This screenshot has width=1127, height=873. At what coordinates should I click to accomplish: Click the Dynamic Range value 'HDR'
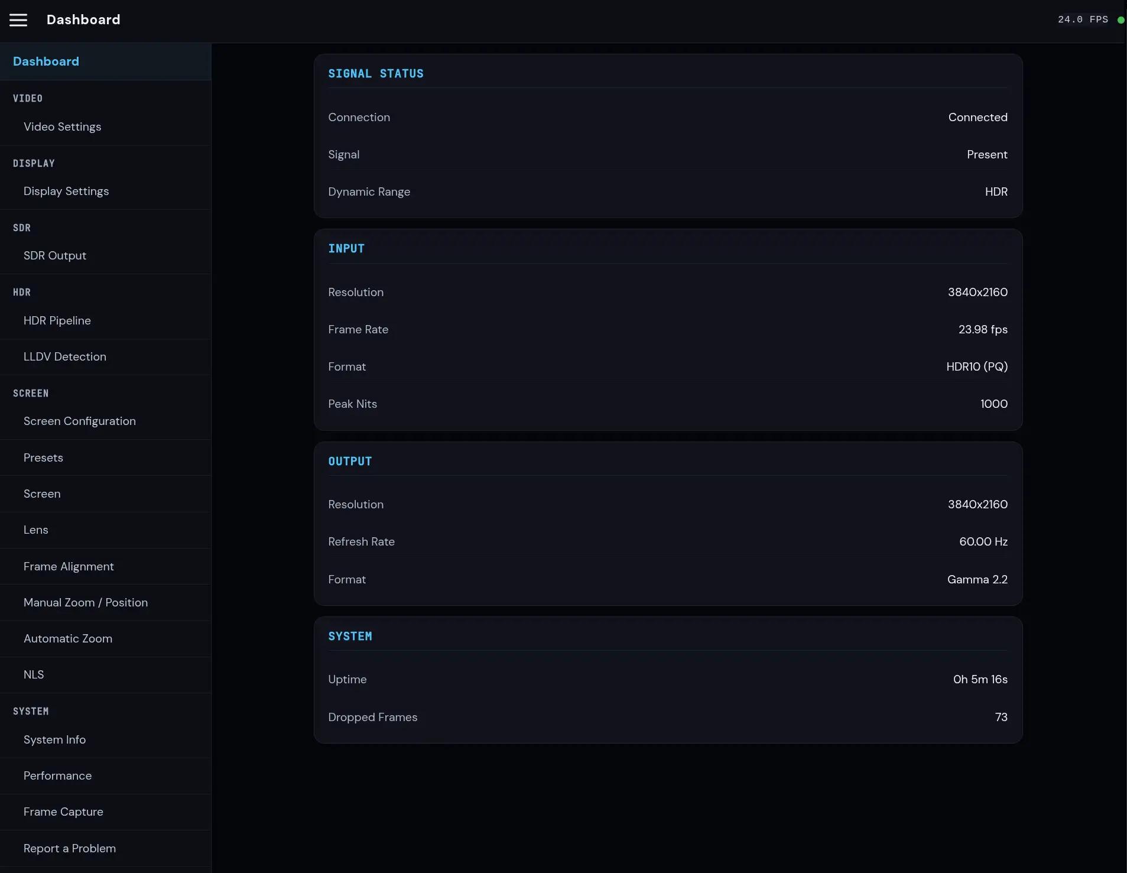click(996, 192)
